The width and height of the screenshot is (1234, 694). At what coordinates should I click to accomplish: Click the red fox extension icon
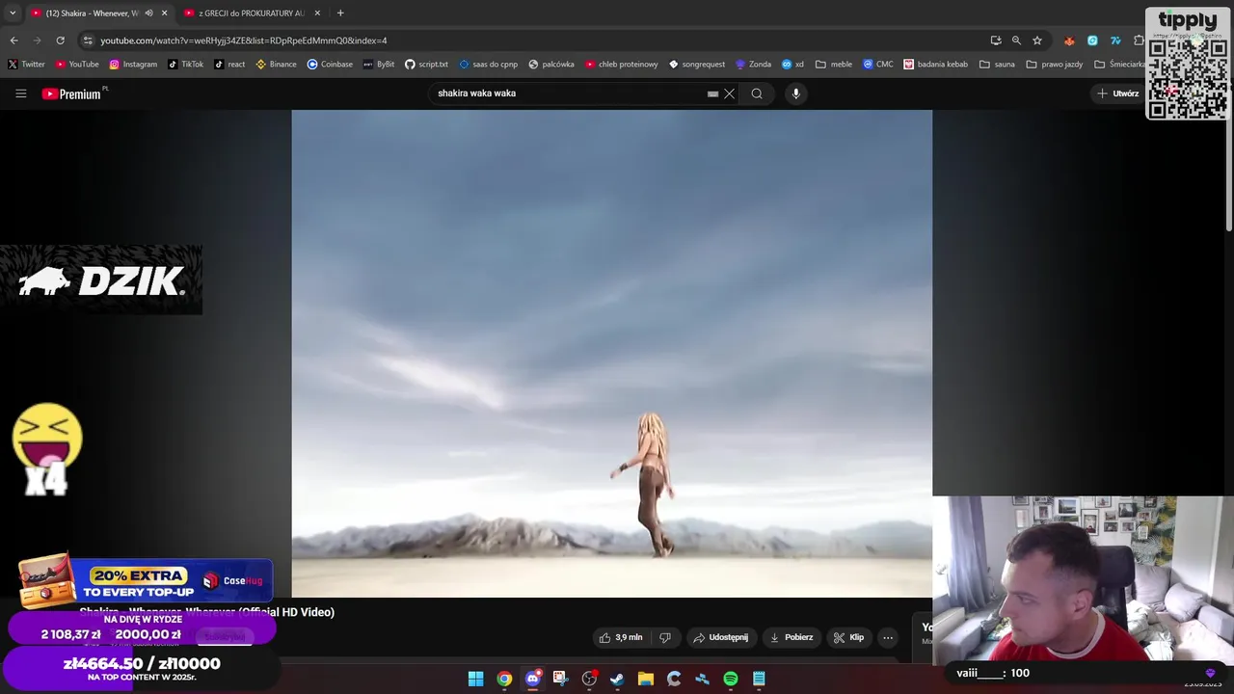point(1069,40)
